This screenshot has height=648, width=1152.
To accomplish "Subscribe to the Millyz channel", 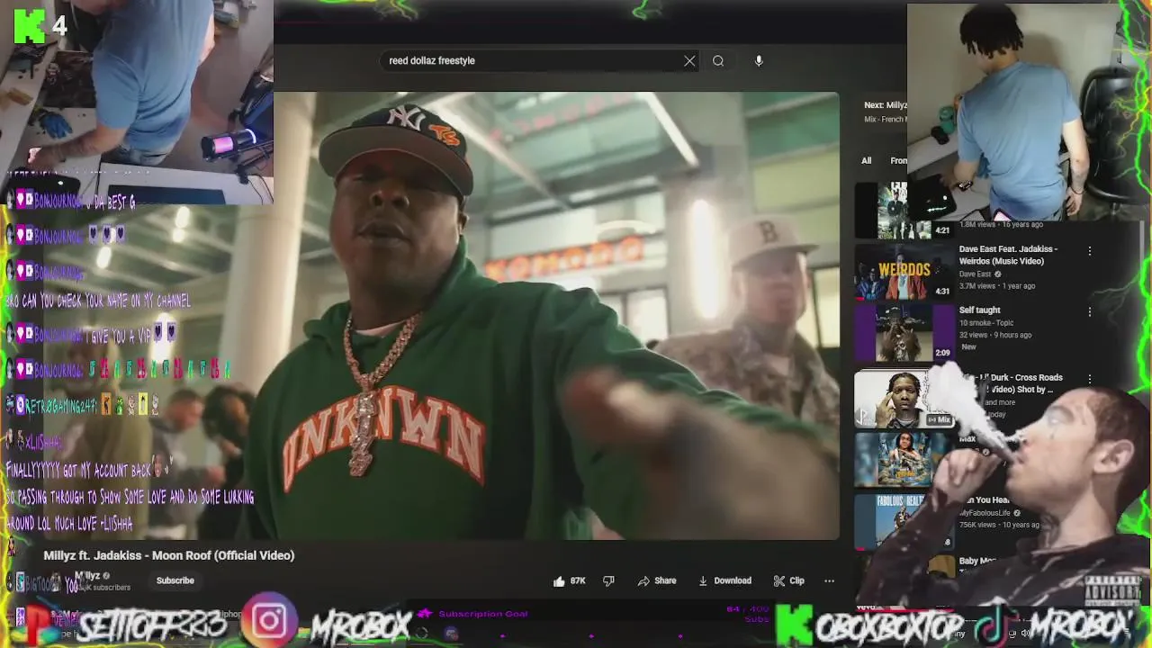I will [175, 580].
